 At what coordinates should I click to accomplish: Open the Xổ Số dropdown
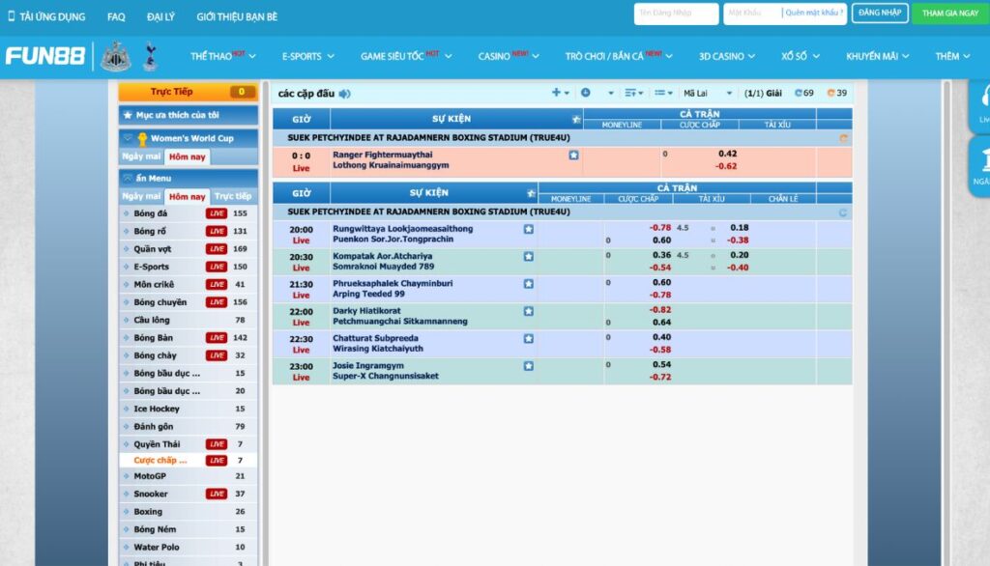tap(801, 56)
